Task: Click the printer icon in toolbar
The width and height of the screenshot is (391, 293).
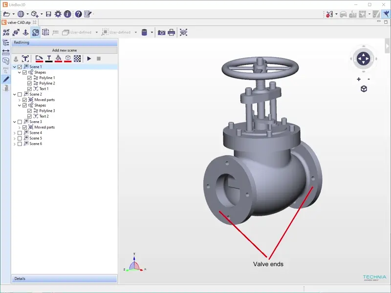Action: click(x=172, y=33)
